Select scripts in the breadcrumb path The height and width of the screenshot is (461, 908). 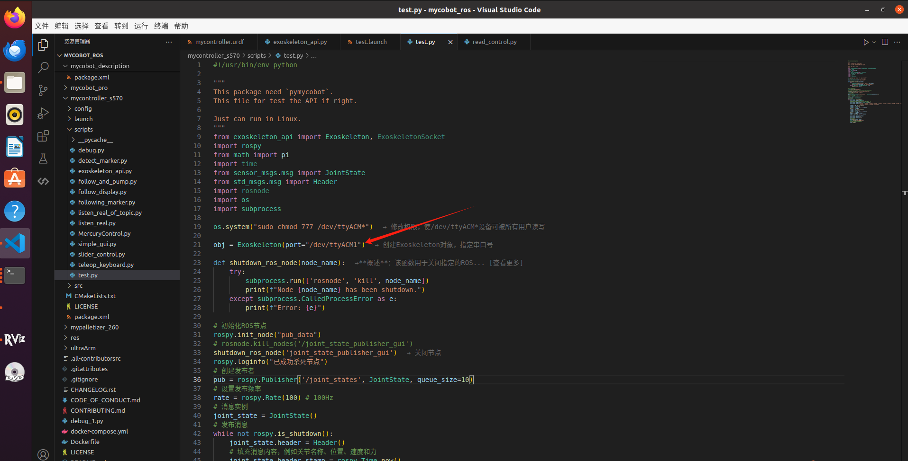[x=257, y=55]
